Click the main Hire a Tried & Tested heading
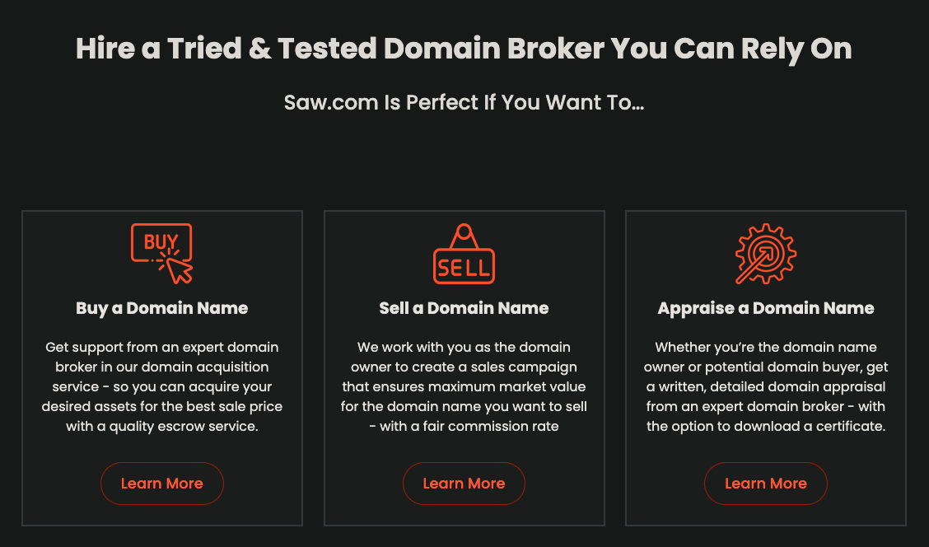The width and height of the screenshot is (929, 547). pos(464,48)
